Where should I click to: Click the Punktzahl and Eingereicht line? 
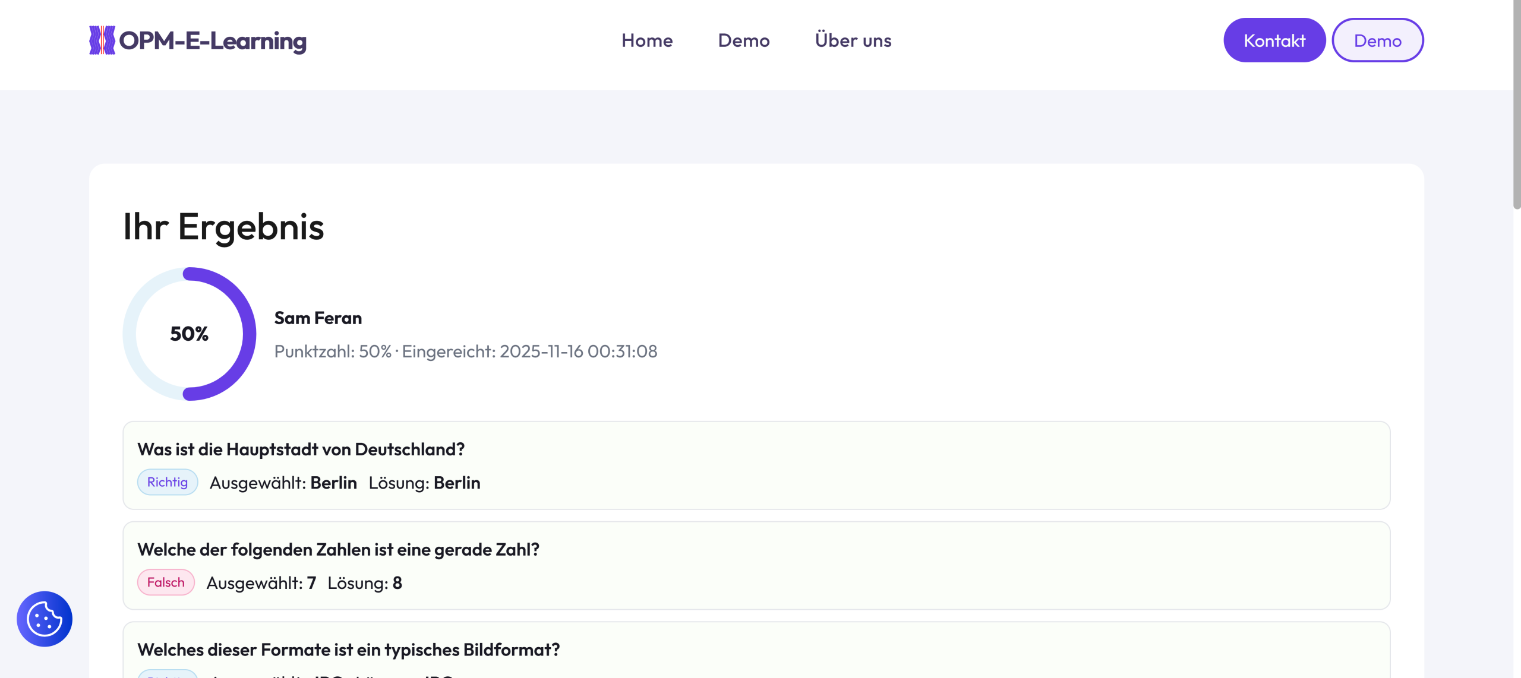465,351
